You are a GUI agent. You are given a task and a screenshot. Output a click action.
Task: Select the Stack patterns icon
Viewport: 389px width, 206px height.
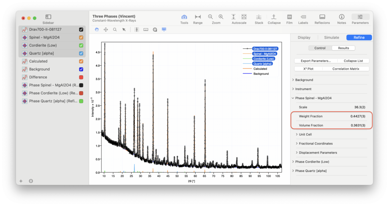(259, 17)
